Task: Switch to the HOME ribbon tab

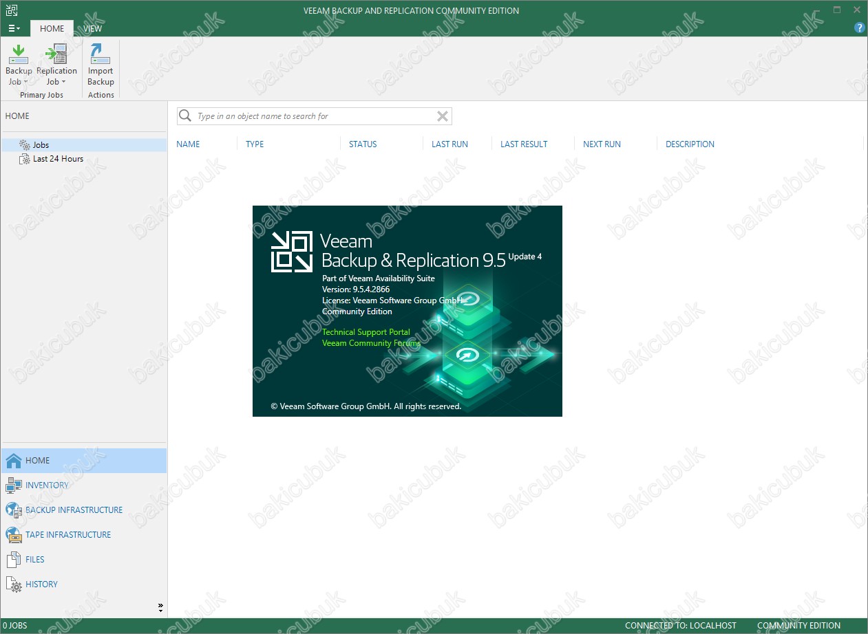Action: 52,28
